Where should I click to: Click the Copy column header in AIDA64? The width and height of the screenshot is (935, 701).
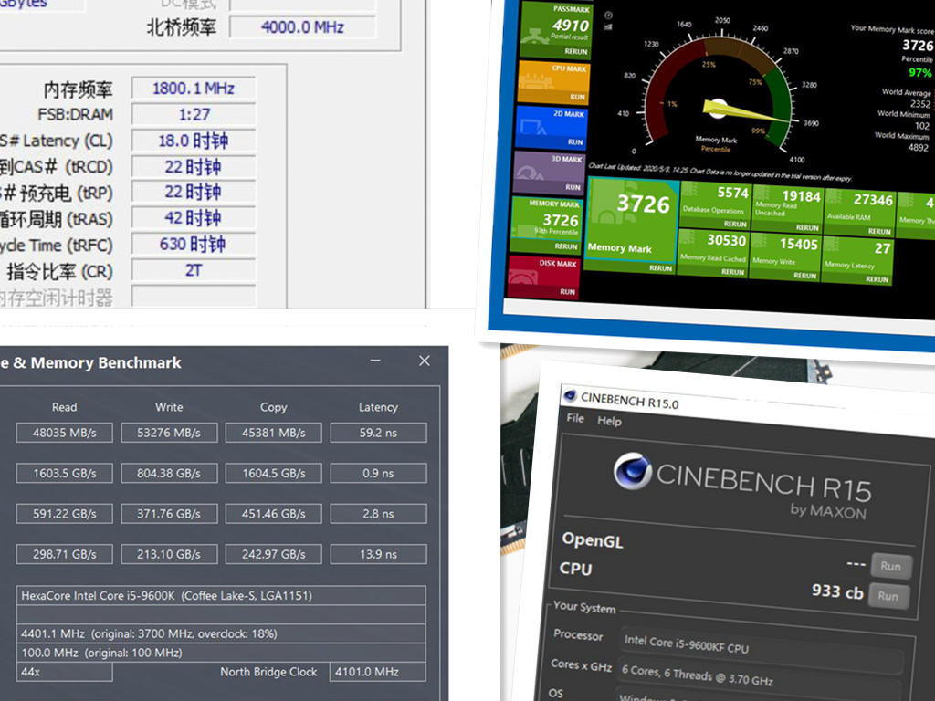coord(274,407)
